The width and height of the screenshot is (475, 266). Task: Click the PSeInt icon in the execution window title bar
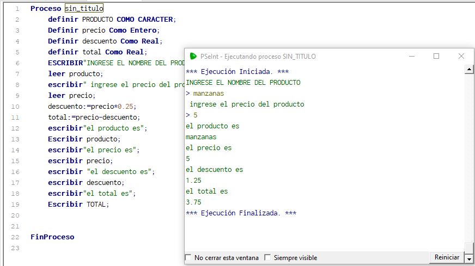193,56
